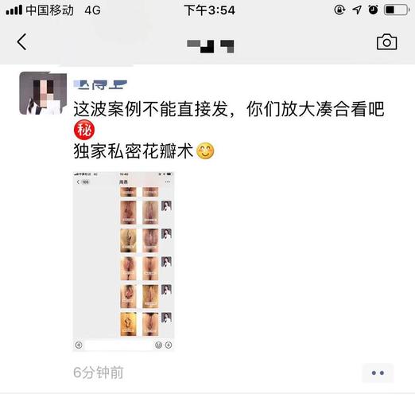Tap the smiling face emoji after 独家私密花瓣术
415x398 pixels.
[205, 151]
